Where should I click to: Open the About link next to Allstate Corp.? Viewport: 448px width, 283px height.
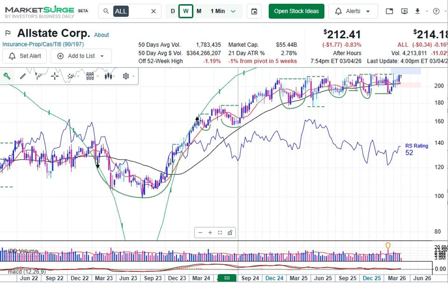point(101,35)
